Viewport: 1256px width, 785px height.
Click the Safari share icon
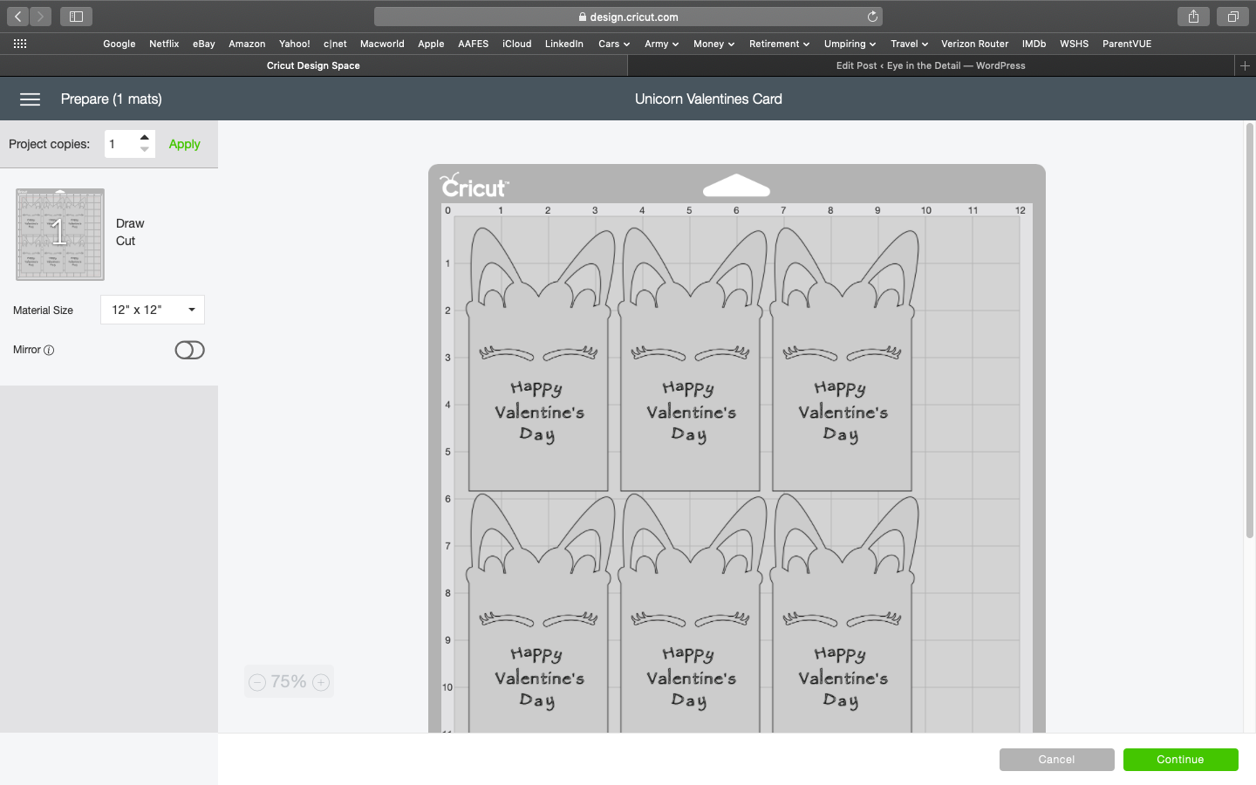click(1193, 17)
